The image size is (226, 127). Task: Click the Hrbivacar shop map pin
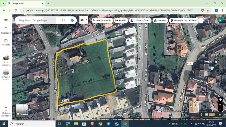point(160,110)
